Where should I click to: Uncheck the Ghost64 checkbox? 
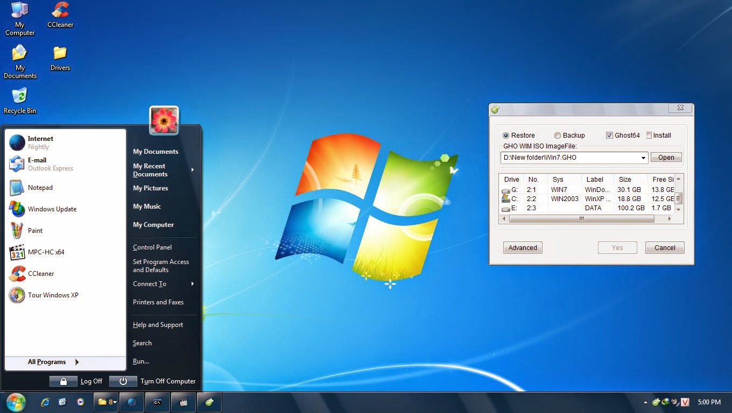(x=609, y=136)
